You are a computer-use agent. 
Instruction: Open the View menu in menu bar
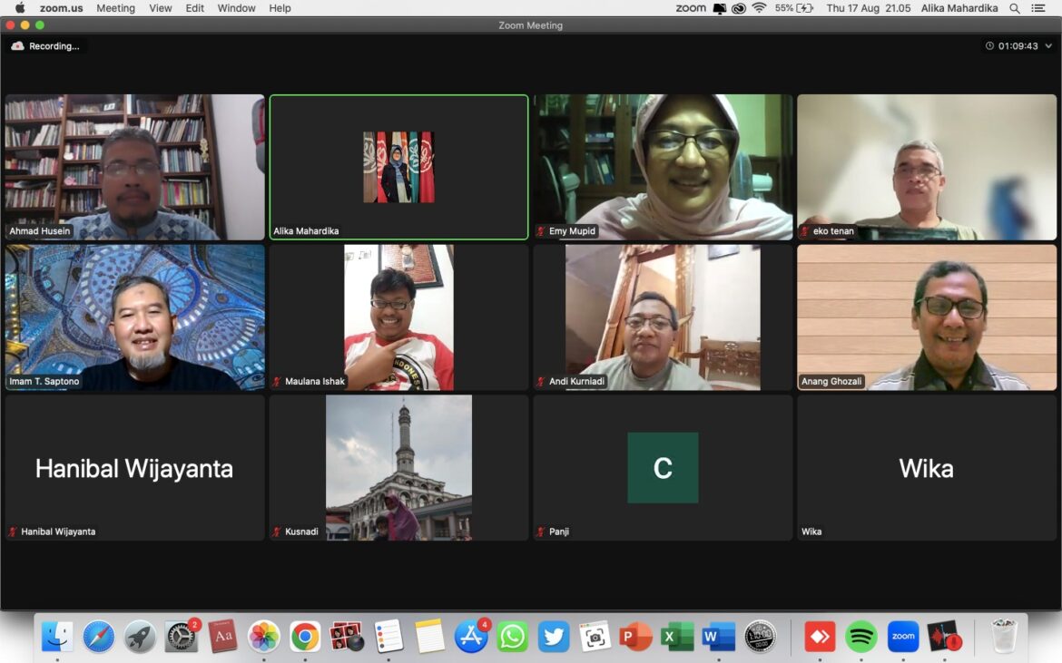point(161,8)
